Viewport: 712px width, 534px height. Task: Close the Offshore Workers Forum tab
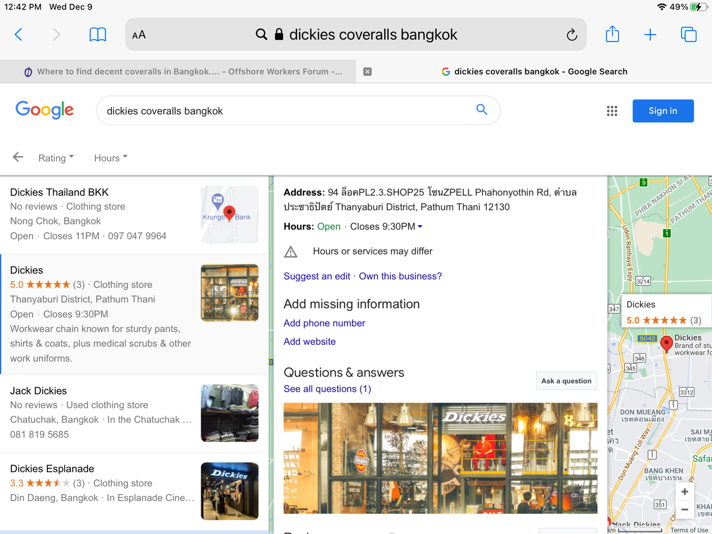click(x=368, y=71)
